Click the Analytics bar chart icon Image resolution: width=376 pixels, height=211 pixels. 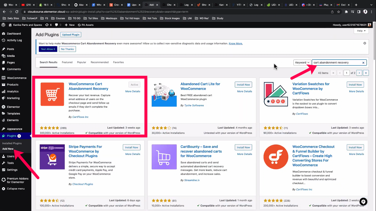[x=4, y=91]
